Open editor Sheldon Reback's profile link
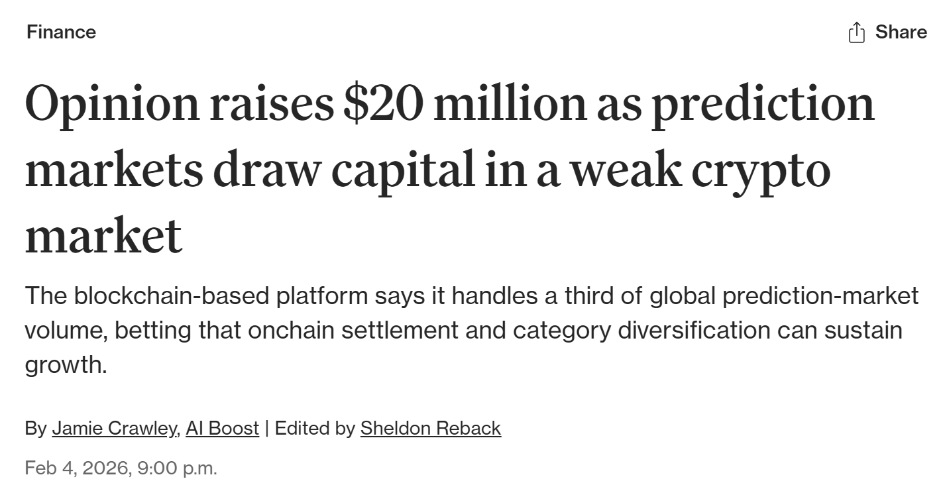945x485 pixels. pos(430,428)
